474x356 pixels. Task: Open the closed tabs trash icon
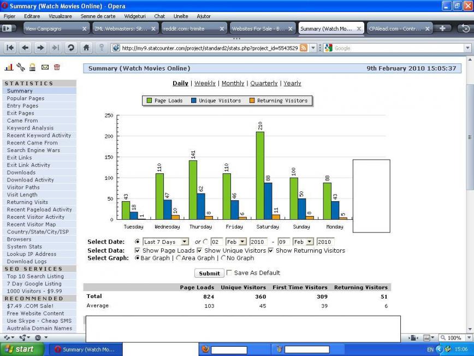465,28
